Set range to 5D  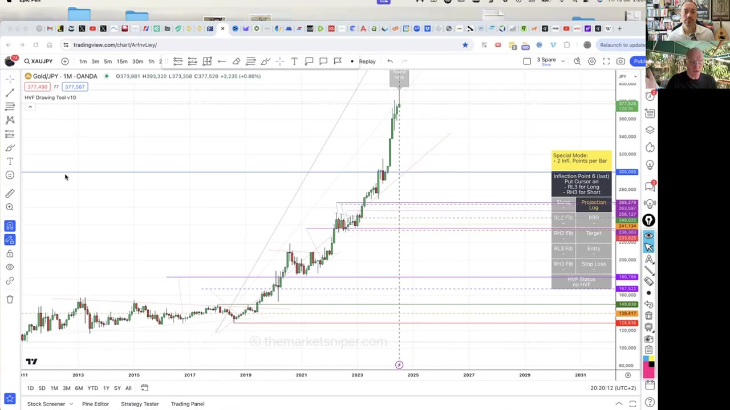(42, 388)
